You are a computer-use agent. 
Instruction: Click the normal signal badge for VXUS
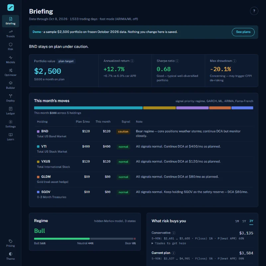click(x=123, y=162)
